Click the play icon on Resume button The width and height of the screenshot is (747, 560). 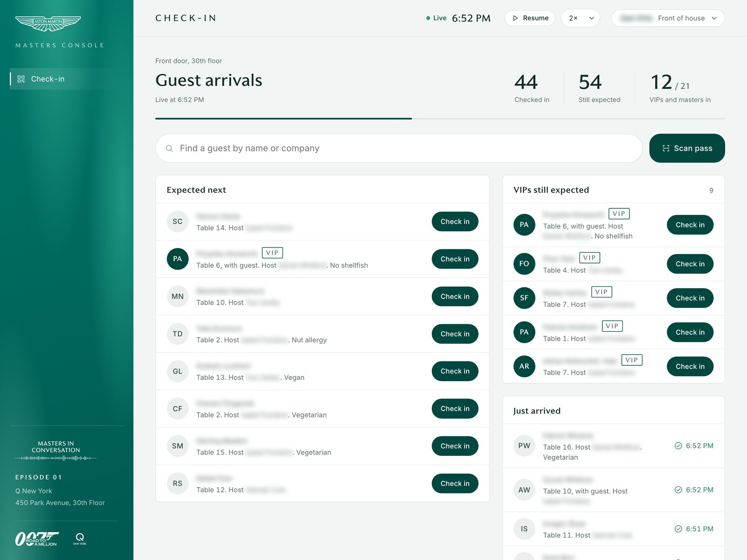click(515, 18)
